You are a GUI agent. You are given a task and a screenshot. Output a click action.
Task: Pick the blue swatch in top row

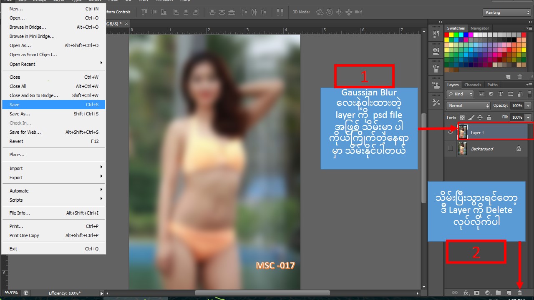click(466, 35)
